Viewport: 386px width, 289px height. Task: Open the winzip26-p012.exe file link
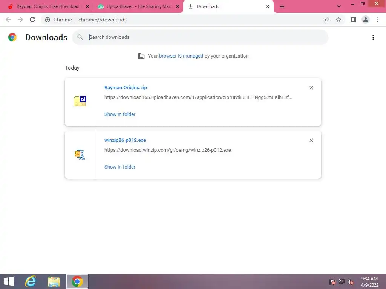125,140
